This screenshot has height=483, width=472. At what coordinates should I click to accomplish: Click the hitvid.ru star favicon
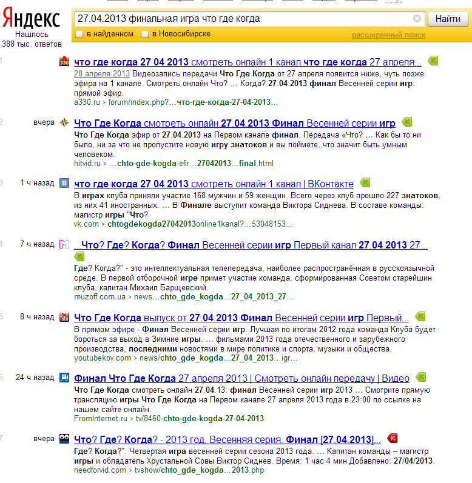point(64,122)
